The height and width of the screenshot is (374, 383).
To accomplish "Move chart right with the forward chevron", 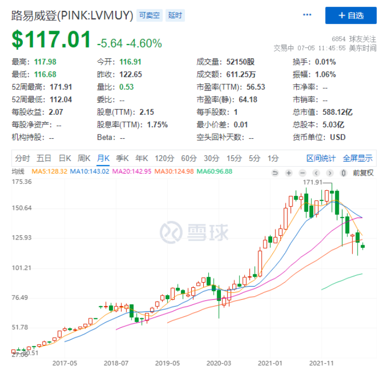I will (330, 173).
